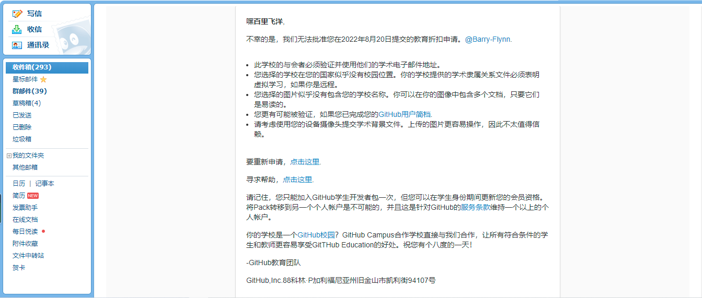The image size is (702, 298).
Task: Open the 简历 resume tool
Action: pos(19,196)
